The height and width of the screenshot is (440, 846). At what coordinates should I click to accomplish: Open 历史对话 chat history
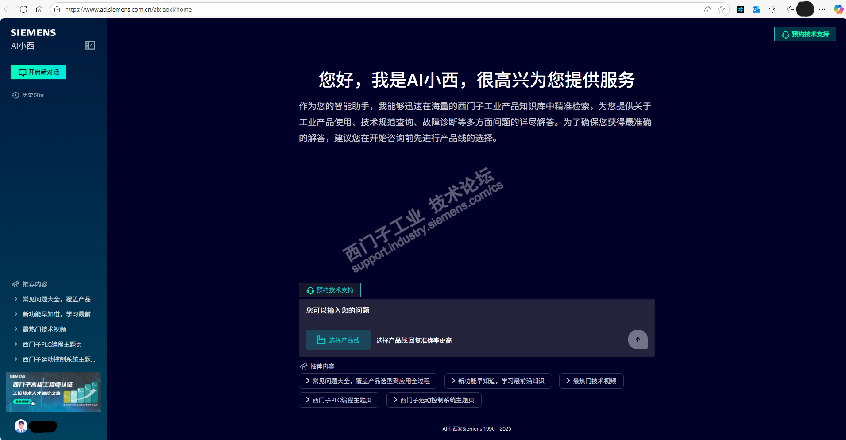[28, 95]
